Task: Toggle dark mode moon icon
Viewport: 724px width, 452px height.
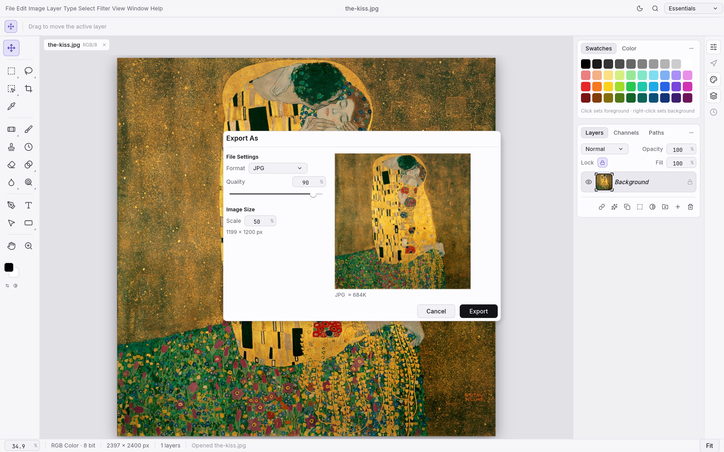Action: pos(640,8)
